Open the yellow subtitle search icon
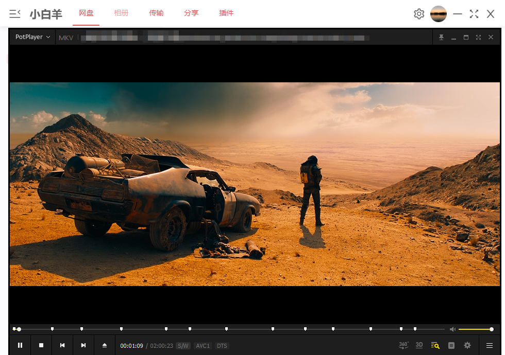 pyautogui.click(x=435, y=345)
